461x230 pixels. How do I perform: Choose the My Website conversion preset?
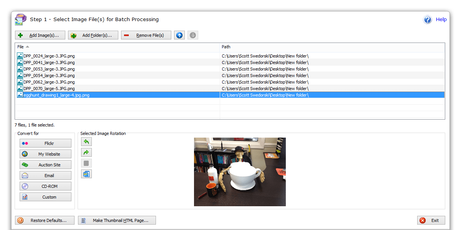click(x=46, y=154)
